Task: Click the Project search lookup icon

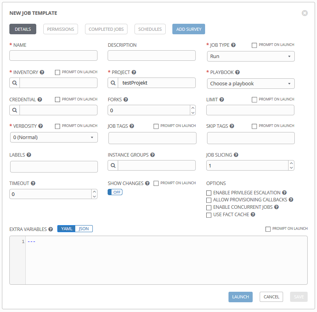Action: pyautogui.click(x=113, y=83)
